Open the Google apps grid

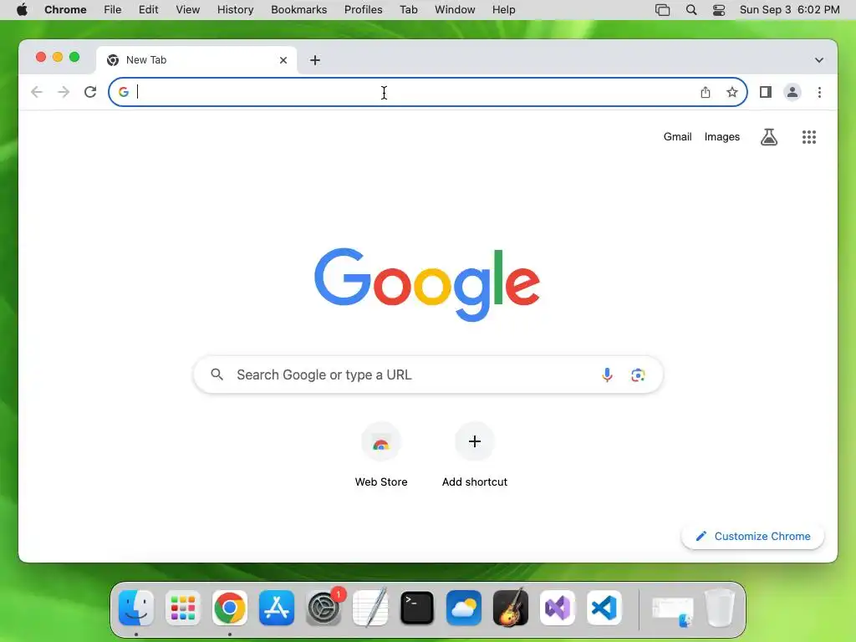809,137
